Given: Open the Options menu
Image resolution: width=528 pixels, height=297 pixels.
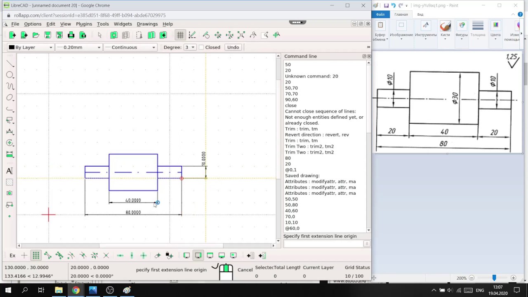Looking at the screenshot, I should click(33, 24).
